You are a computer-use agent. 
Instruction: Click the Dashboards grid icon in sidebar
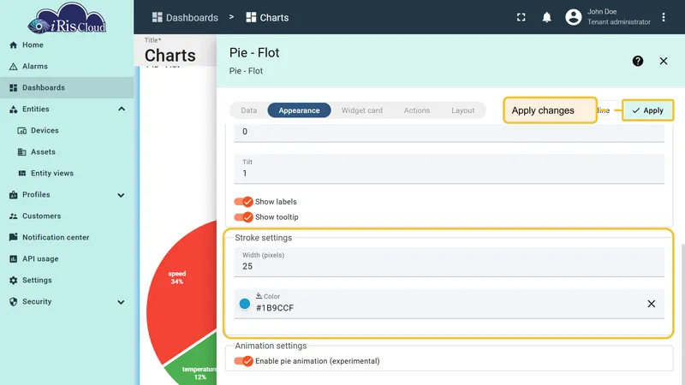pos(13,88)
